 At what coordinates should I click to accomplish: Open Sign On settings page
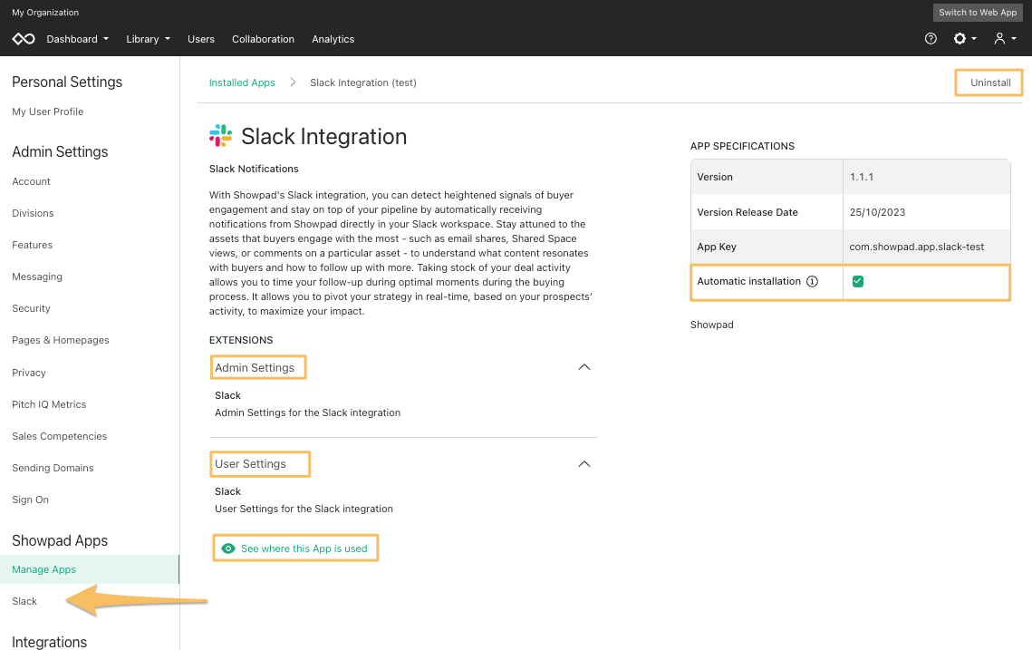pyautogui.click(x=30, y=500)
